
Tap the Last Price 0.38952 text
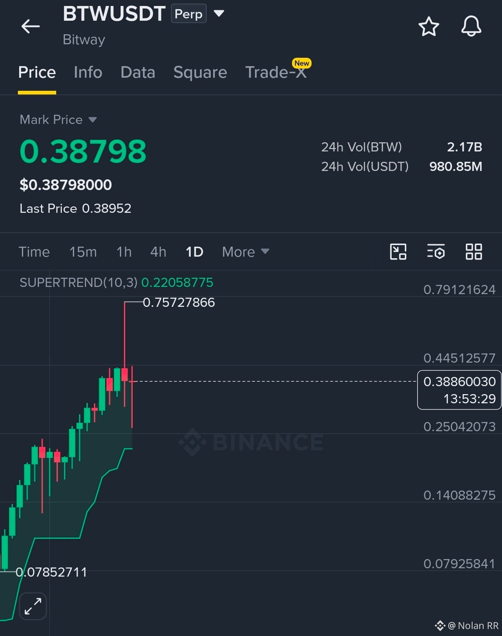click(75, 208)
